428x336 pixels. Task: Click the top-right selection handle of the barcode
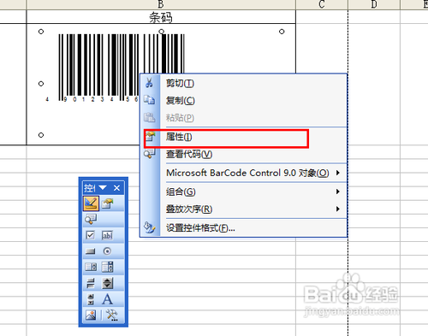(x=282, y=32)
